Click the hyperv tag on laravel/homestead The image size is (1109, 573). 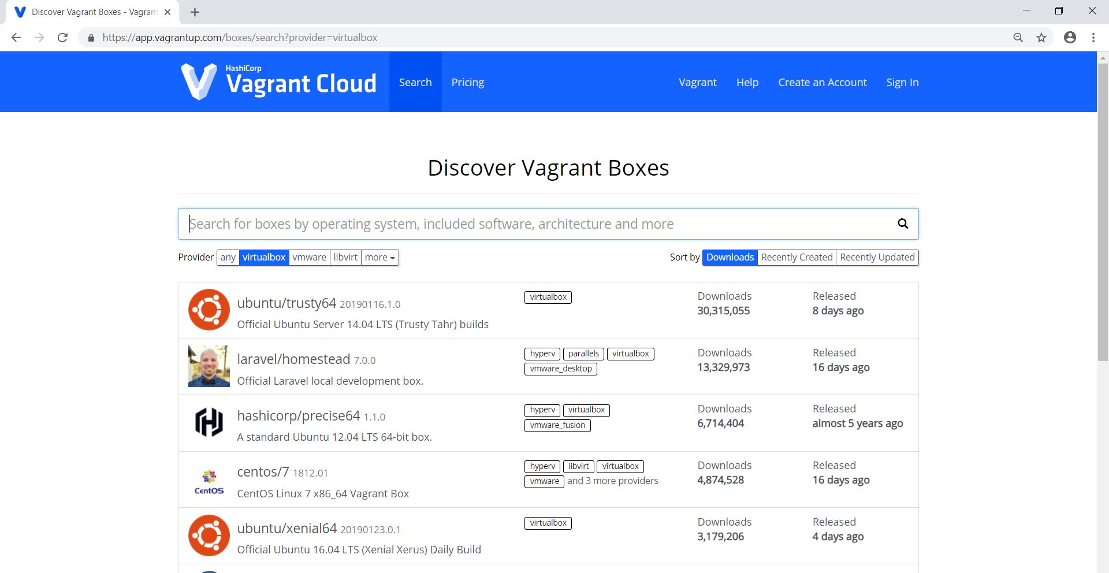tap(542, 354)
